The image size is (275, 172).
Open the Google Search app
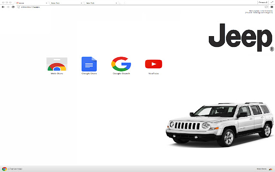pyautogui.click(x=121, y=65)
